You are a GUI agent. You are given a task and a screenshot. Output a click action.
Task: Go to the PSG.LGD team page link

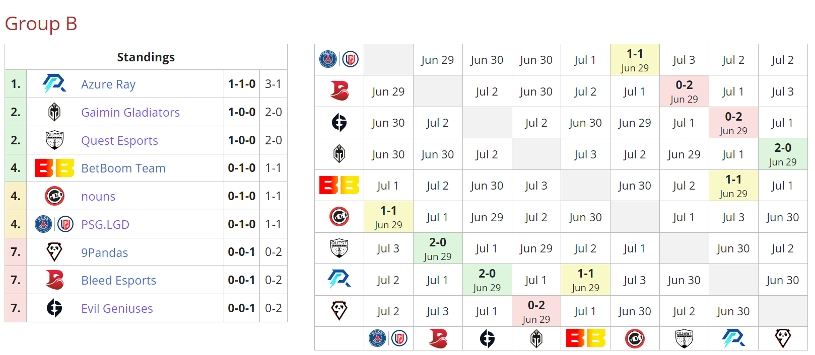(105, 224)
